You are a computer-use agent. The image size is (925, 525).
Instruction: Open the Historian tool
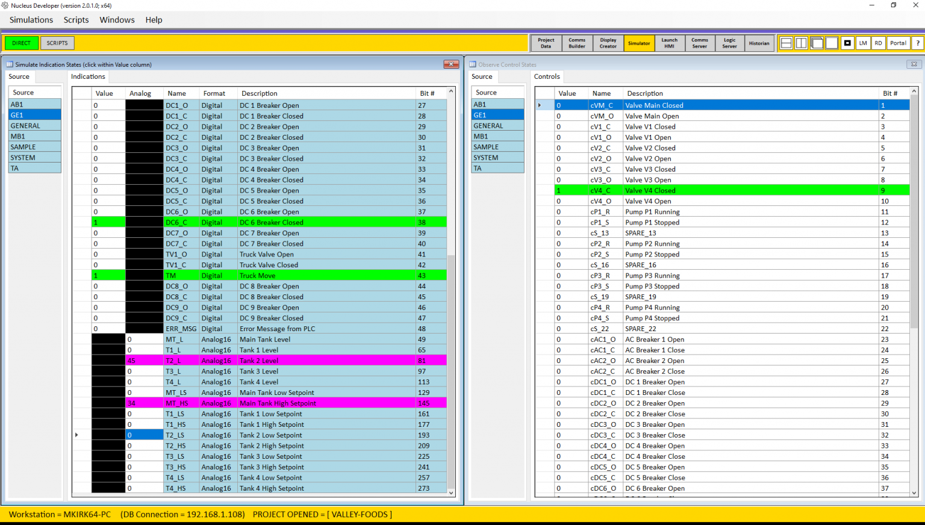click(759, 43)
